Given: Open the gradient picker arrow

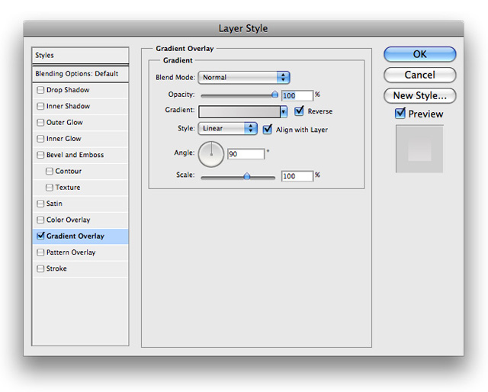Looking at the screenshot, I should [284, 111].
